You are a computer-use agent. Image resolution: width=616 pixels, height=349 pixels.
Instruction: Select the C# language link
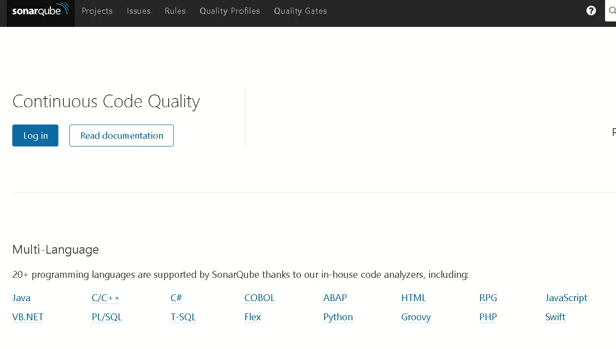[x=176, y=298]
